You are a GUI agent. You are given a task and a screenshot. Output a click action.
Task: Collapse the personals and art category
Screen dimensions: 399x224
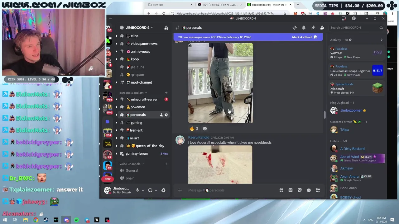[x=133, y=93]
